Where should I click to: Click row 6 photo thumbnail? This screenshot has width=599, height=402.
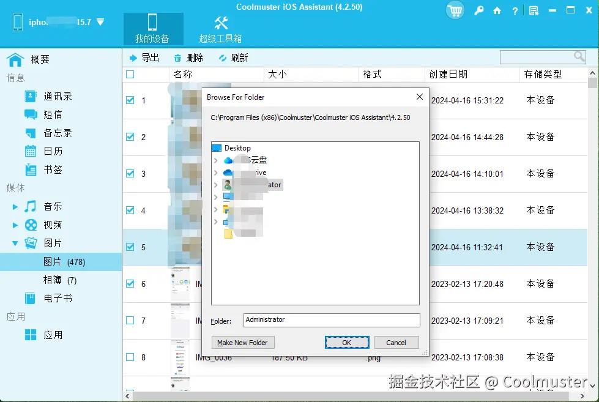180,283
